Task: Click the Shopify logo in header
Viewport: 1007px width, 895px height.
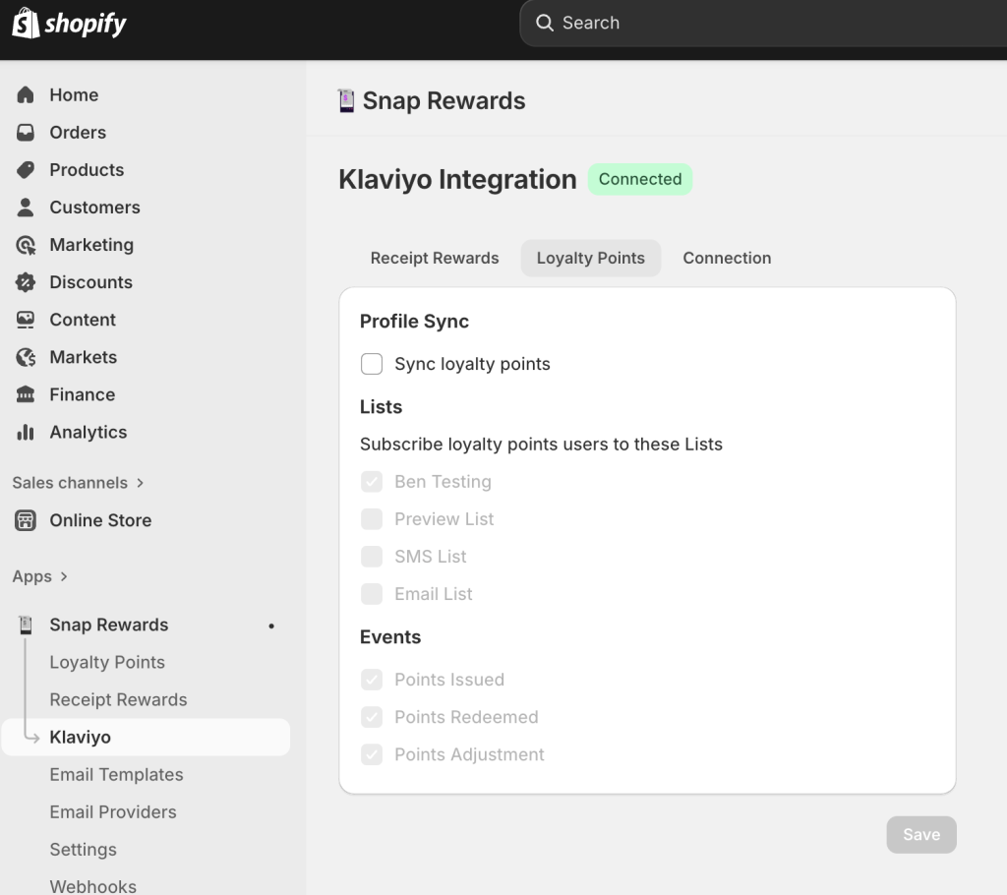Action: point(69,24)
